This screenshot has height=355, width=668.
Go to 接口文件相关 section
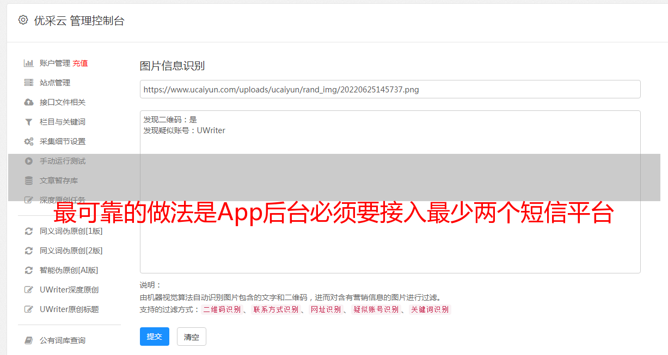click(63, 102)
